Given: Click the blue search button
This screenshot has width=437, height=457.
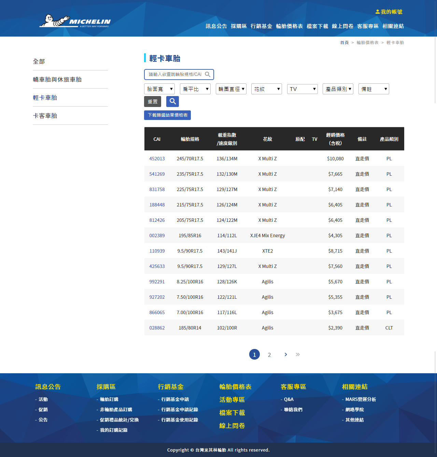Looking at the screenshot, I should pos(172,102).
